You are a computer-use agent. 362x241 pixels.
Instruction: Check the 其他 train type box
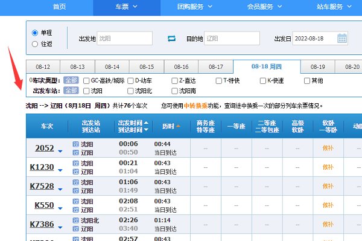coord(307,81)
